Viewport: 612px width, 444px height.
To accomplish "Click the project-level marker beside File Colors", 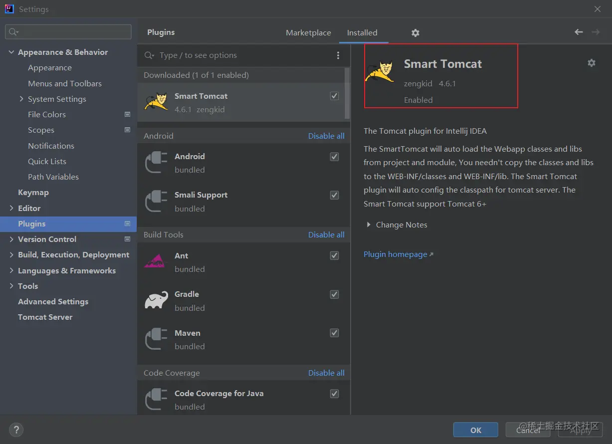I will point(127,114).
